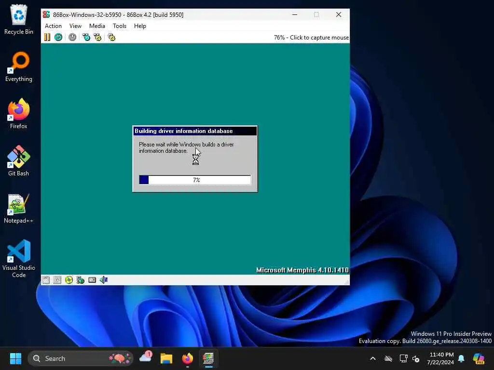The image size is (494, 370).
Task: Click the muted volume tray icon
Action: pyautogui.click(x=416, y=358)
